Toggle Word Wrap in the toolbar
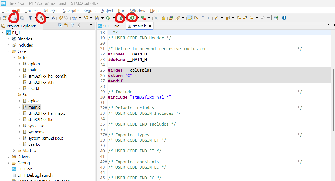335x181 pixels. click(x=196, y=18)
